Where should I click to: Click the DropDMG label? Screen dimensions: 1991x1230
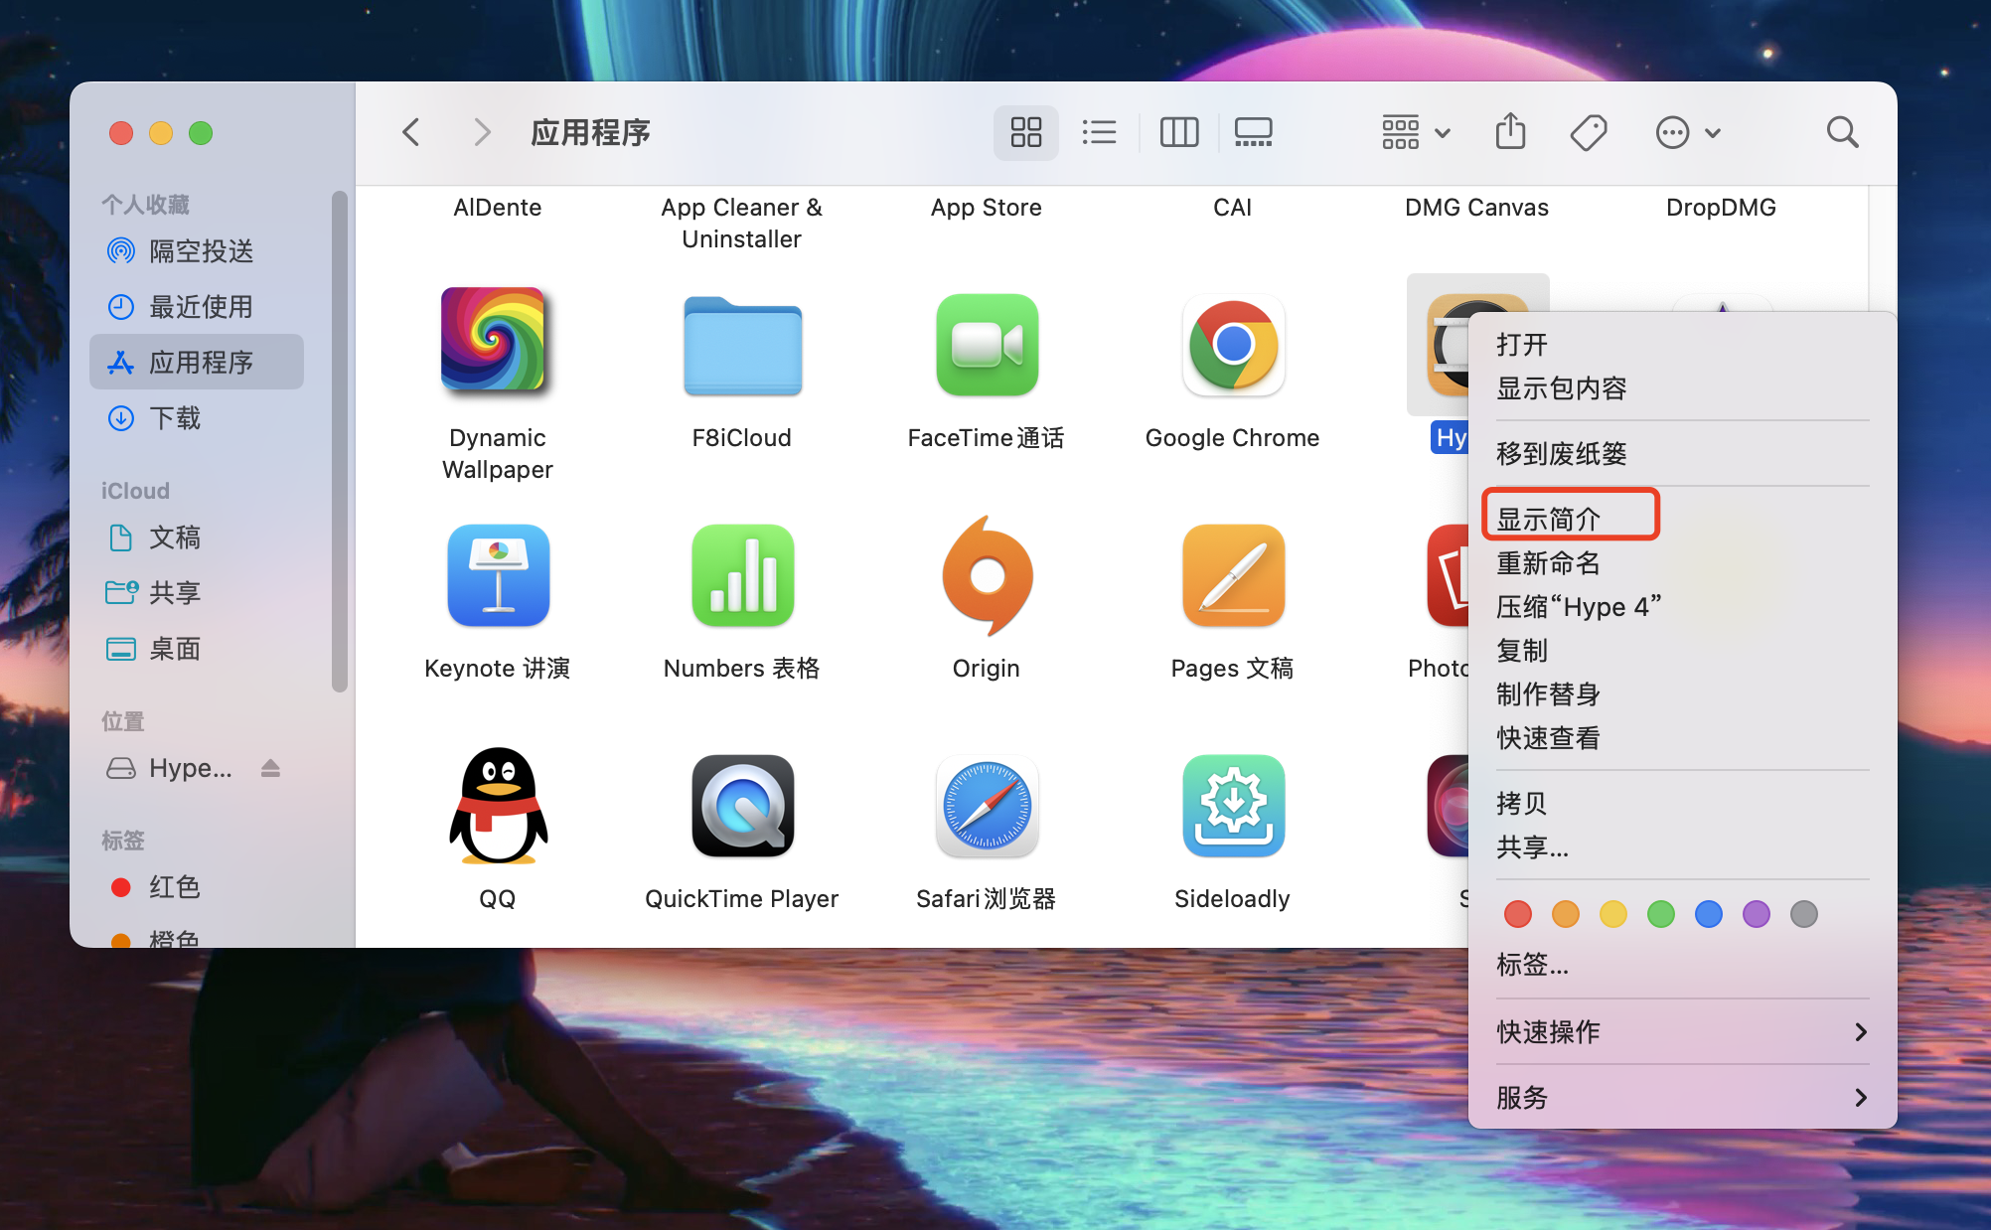(1722, 208)
